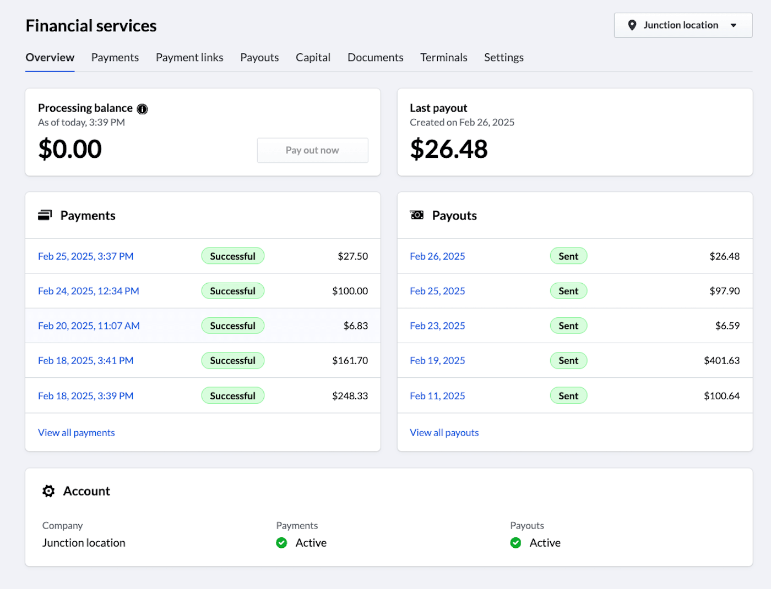Click the location pin icon
The width and height of the screenshot is (771, 589).
pyautogui.click(x=632, y=25)
